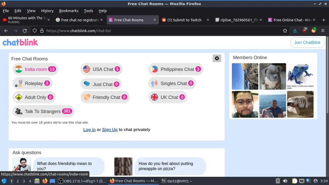Click the volume speaker icon in system tray
This screenshot has width=329, height=185.
pos(285,181)
